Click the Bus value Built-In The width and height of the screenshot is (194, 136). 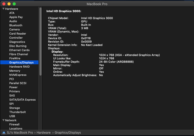pos(86,25)
